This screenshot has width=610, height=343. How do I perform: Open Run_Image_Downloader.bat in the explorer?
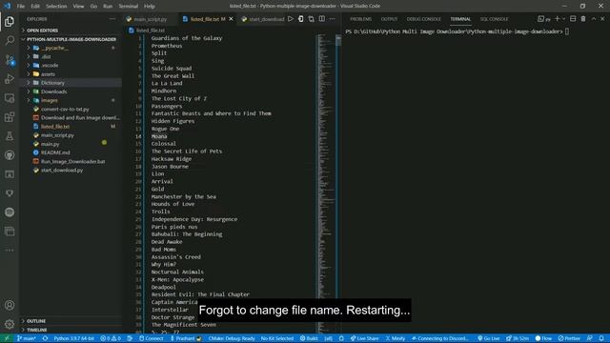72,161
